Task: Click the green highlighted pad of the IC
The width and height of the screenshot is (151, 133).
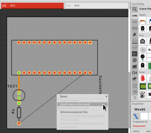Action: coord(19,73)
